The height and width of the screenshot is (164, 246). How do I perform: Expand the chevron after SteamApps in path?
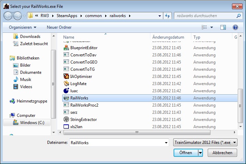[81, 16]
